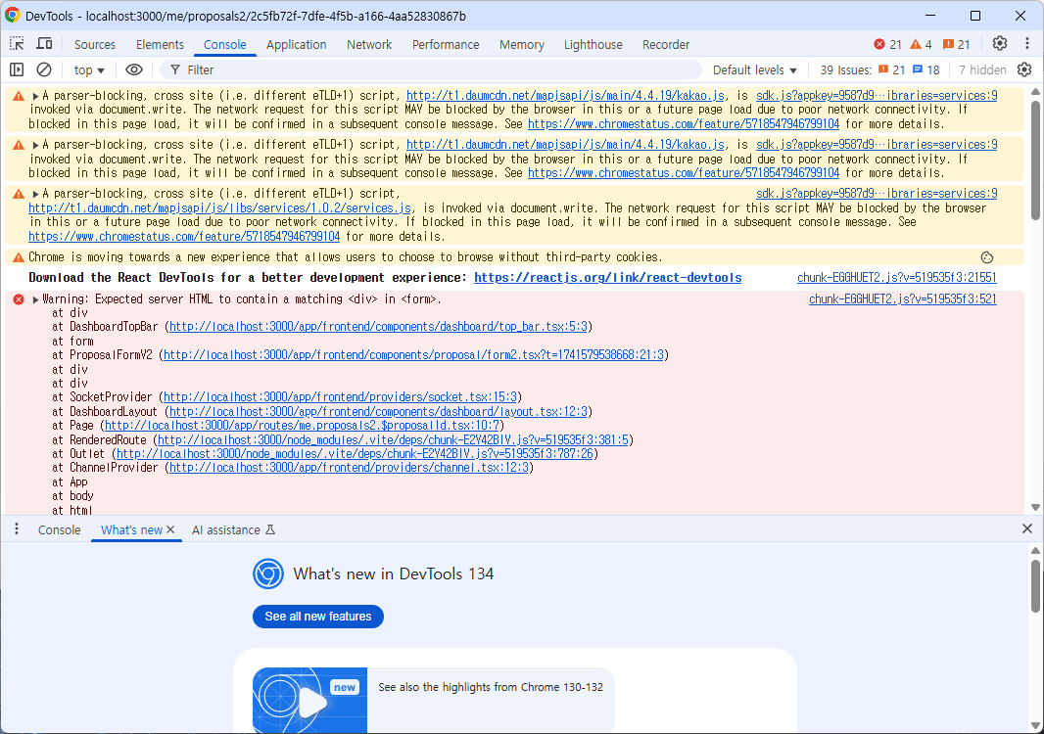
Task: Close the What's new drawer tab
Action: [170, 529]
